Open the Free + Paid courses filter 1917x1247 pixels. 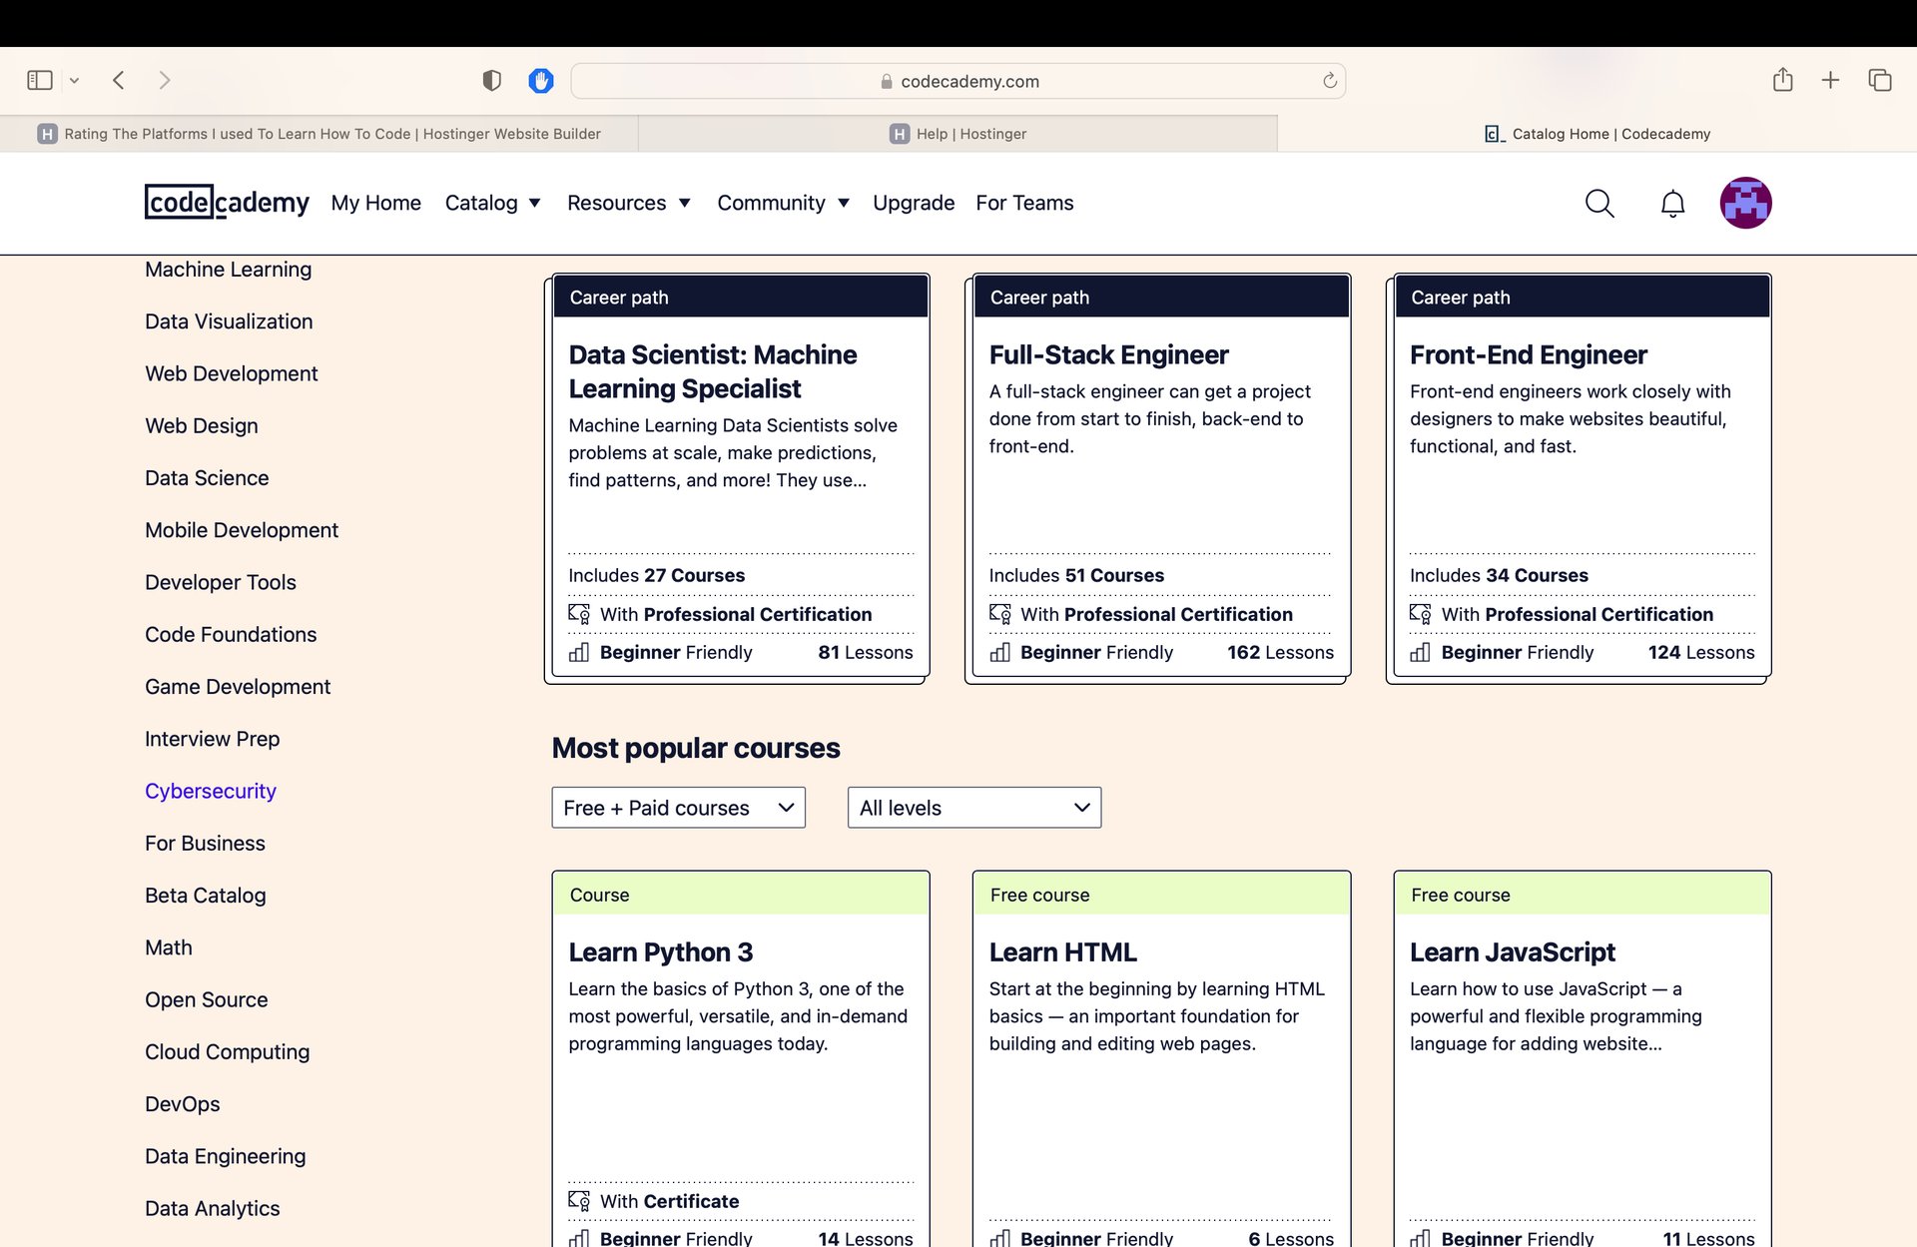[678, 808]
